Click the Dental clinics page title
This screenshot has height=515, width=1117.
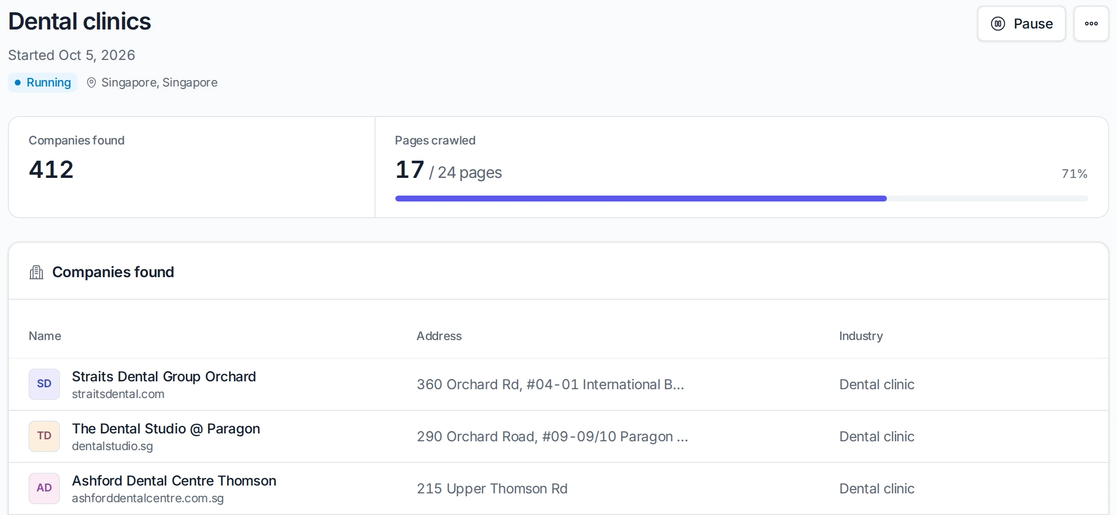tap(80, 22)
